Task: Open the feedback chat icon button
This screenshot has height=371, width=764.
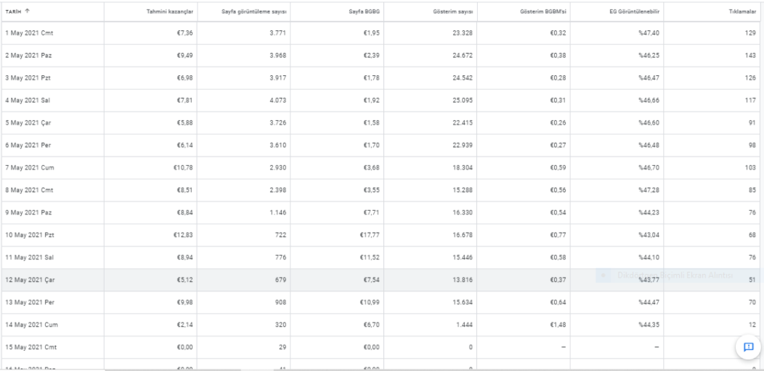Action: pos(748,346)
